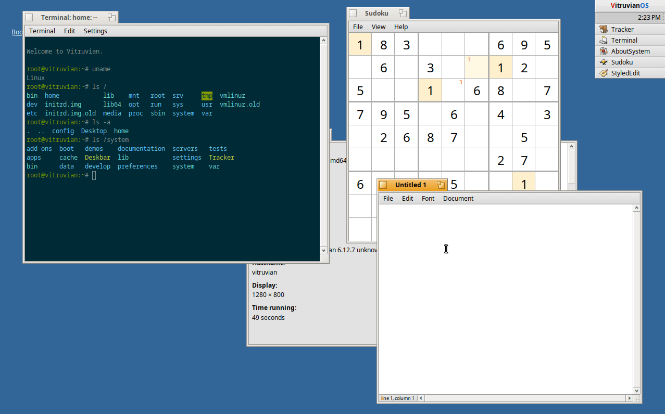Screen dimensions: 665x414
Task: Click the Terminal icon in the Deskbar
Action: click(604, 41)
